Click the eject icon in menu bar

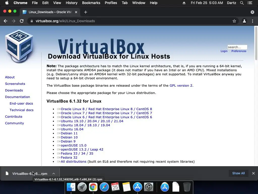pos(184,3)
